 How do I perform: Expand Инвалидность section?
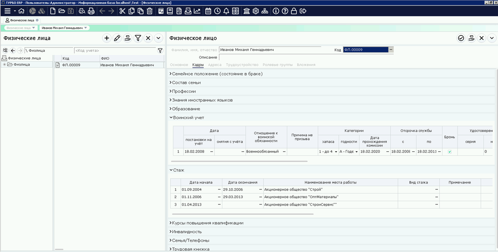(171, 231)
